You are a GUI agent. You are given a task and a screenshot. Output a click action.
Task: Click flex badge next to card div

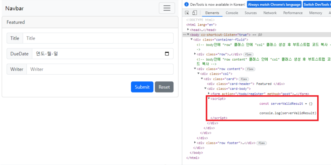click(244, 79)
